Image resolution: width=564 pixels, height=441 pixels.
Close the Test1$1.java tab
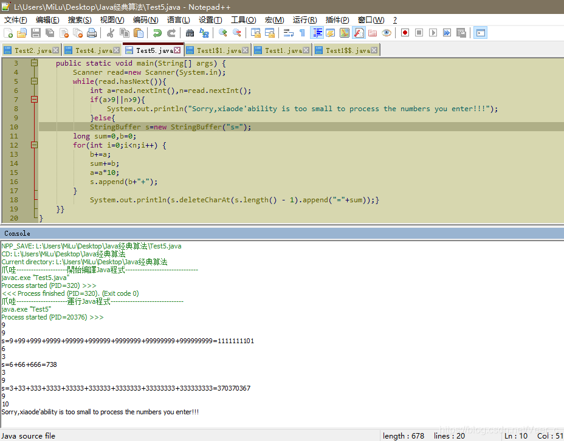coord(245,50)
